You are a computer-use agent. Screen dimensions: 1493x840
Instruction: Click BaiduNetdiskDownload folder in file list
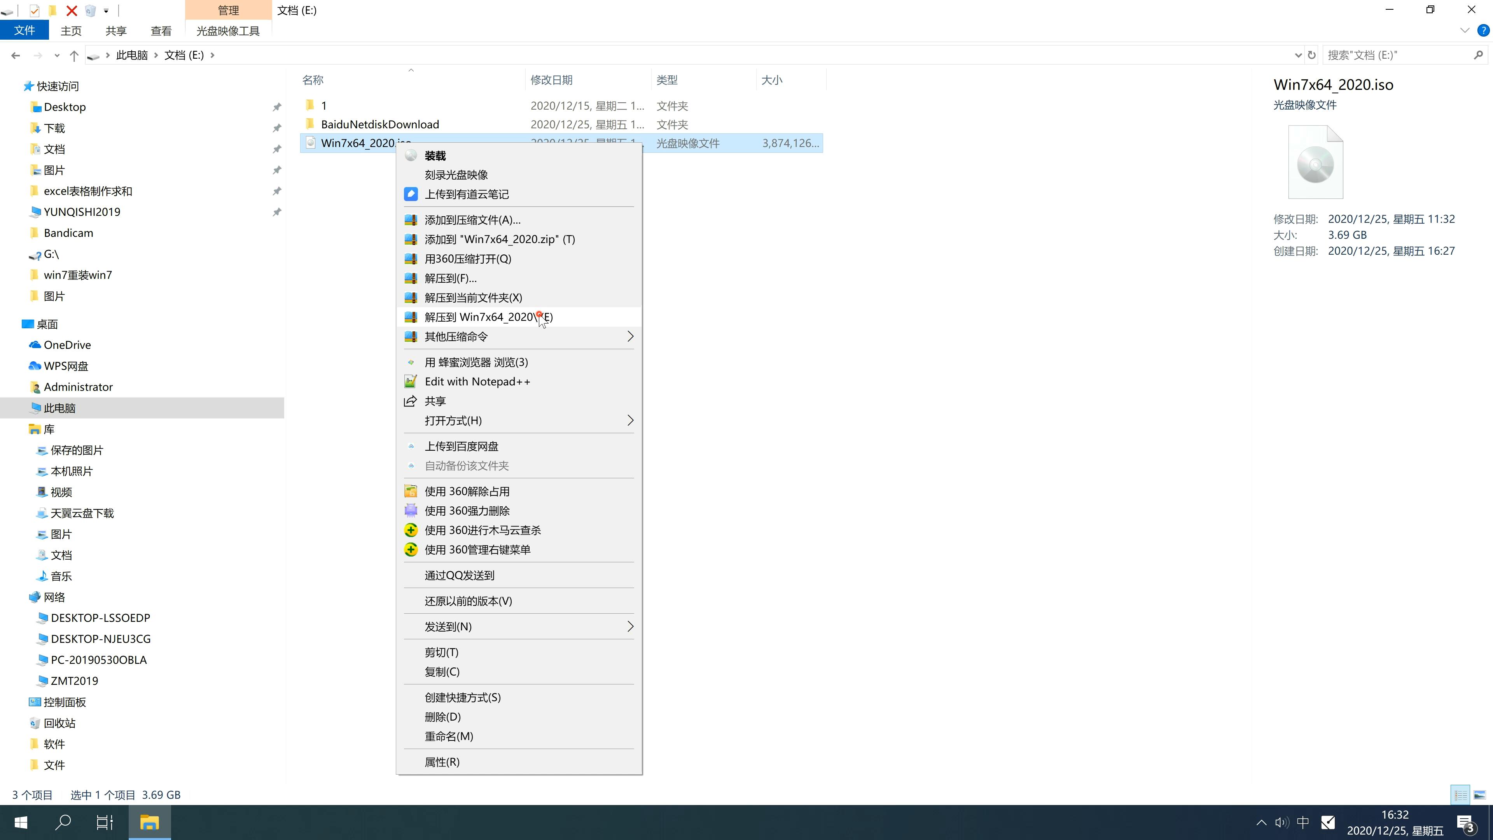point(379,124)
